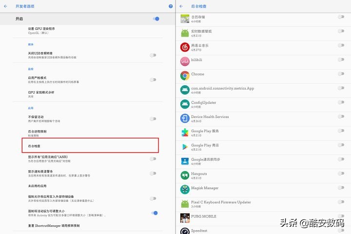The image size is (351, 234).
Task: Disable 强制将活动设为可调整大小 switch
Action: click(x=155, y=213)
